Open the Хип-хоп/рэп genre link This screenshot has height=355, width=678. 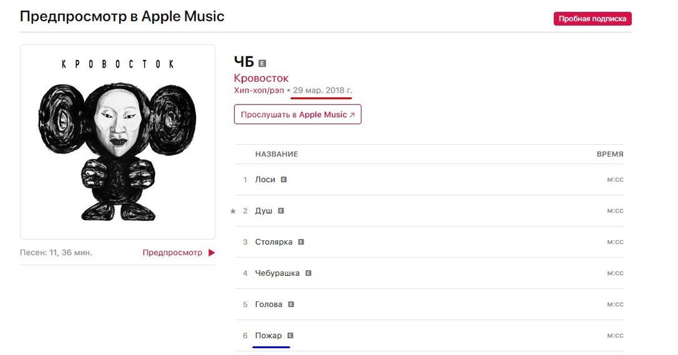[259, 90]
